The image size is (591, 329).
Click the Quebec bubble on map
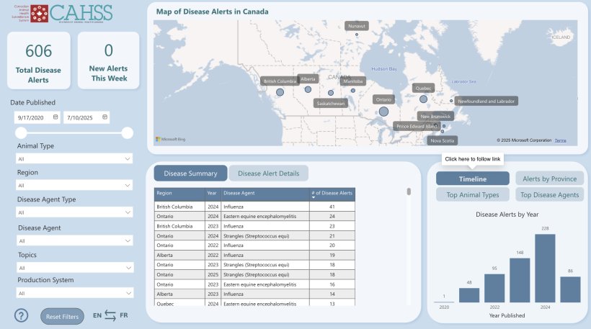pos(423,99)
